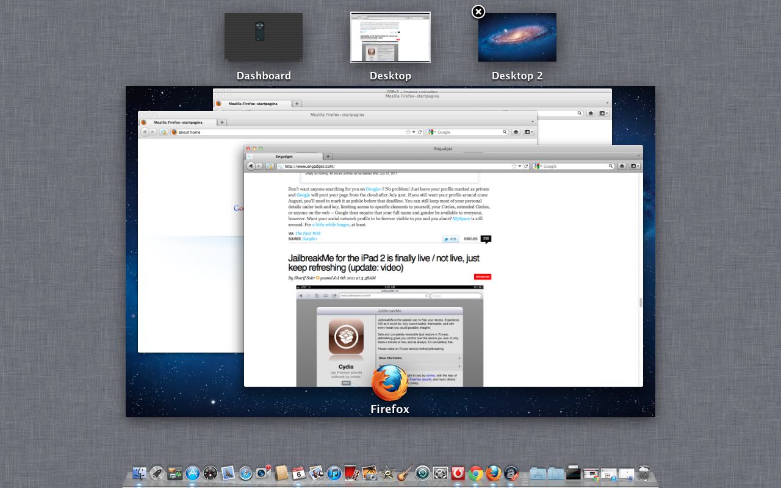This screenshot has height=488, width=781.
Task: Launch Launchpad rocket icon in Dock
Action: click(x=157, y=473)
